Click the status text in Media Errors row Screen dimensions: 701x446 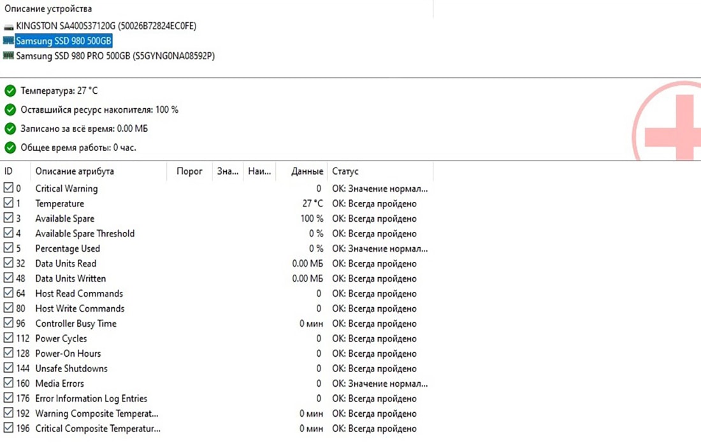[x=380, y=384]
